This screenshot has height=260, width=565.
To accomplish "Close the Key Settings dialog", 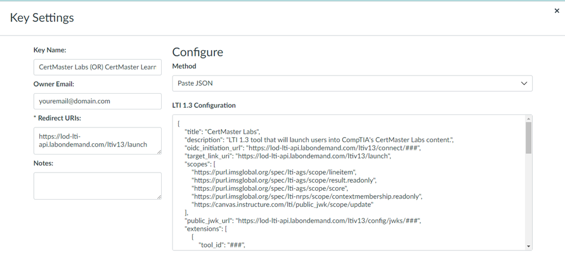I will point(557,11).
